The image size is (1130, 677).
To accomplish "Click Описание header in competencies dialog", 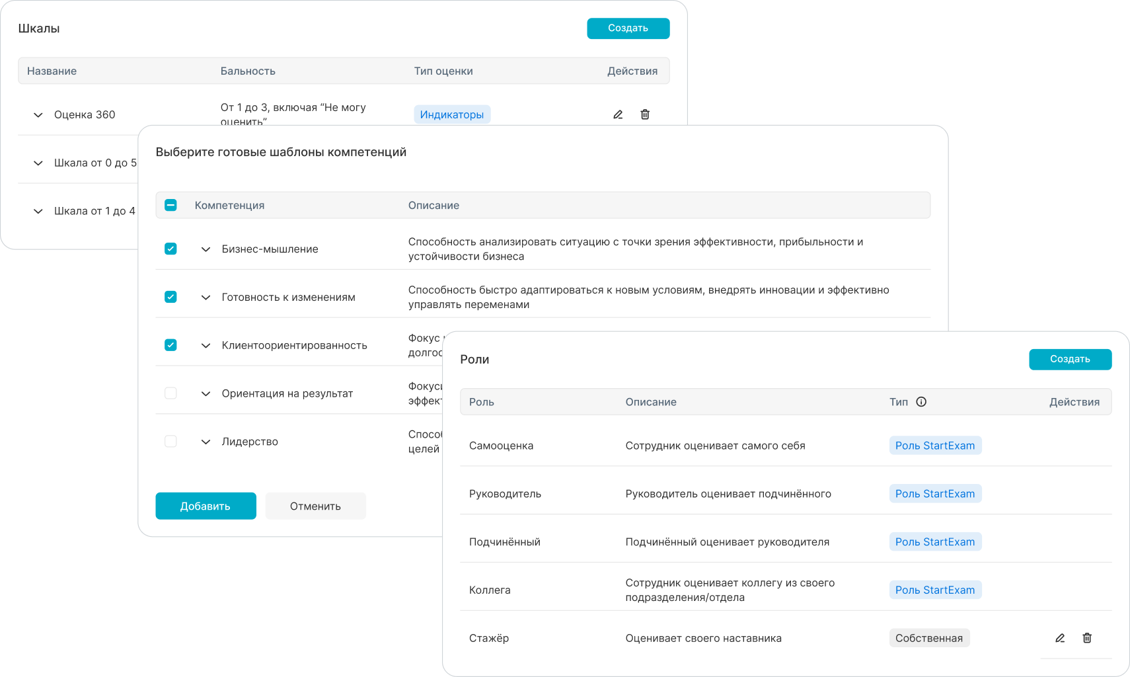I will pos(433,205).
